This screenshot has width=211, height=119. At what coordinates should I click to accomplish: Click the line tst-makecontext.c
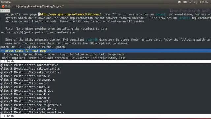click(29, 65)
